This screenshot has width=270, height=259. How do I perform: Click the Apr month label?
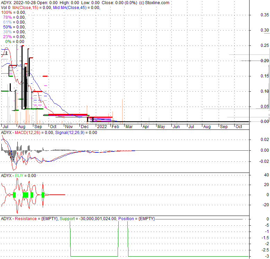(x=146, y=127)
